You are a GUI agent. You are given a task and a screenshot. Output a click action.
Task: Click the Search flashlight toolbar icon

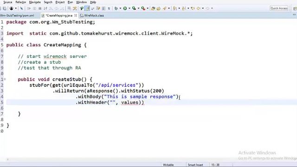[x=164, y=8]
